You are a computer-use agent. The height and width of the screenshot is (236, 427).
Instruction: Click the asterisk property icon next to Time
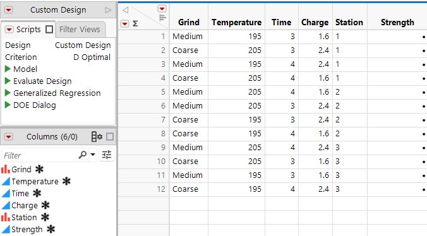pos(37,193)
